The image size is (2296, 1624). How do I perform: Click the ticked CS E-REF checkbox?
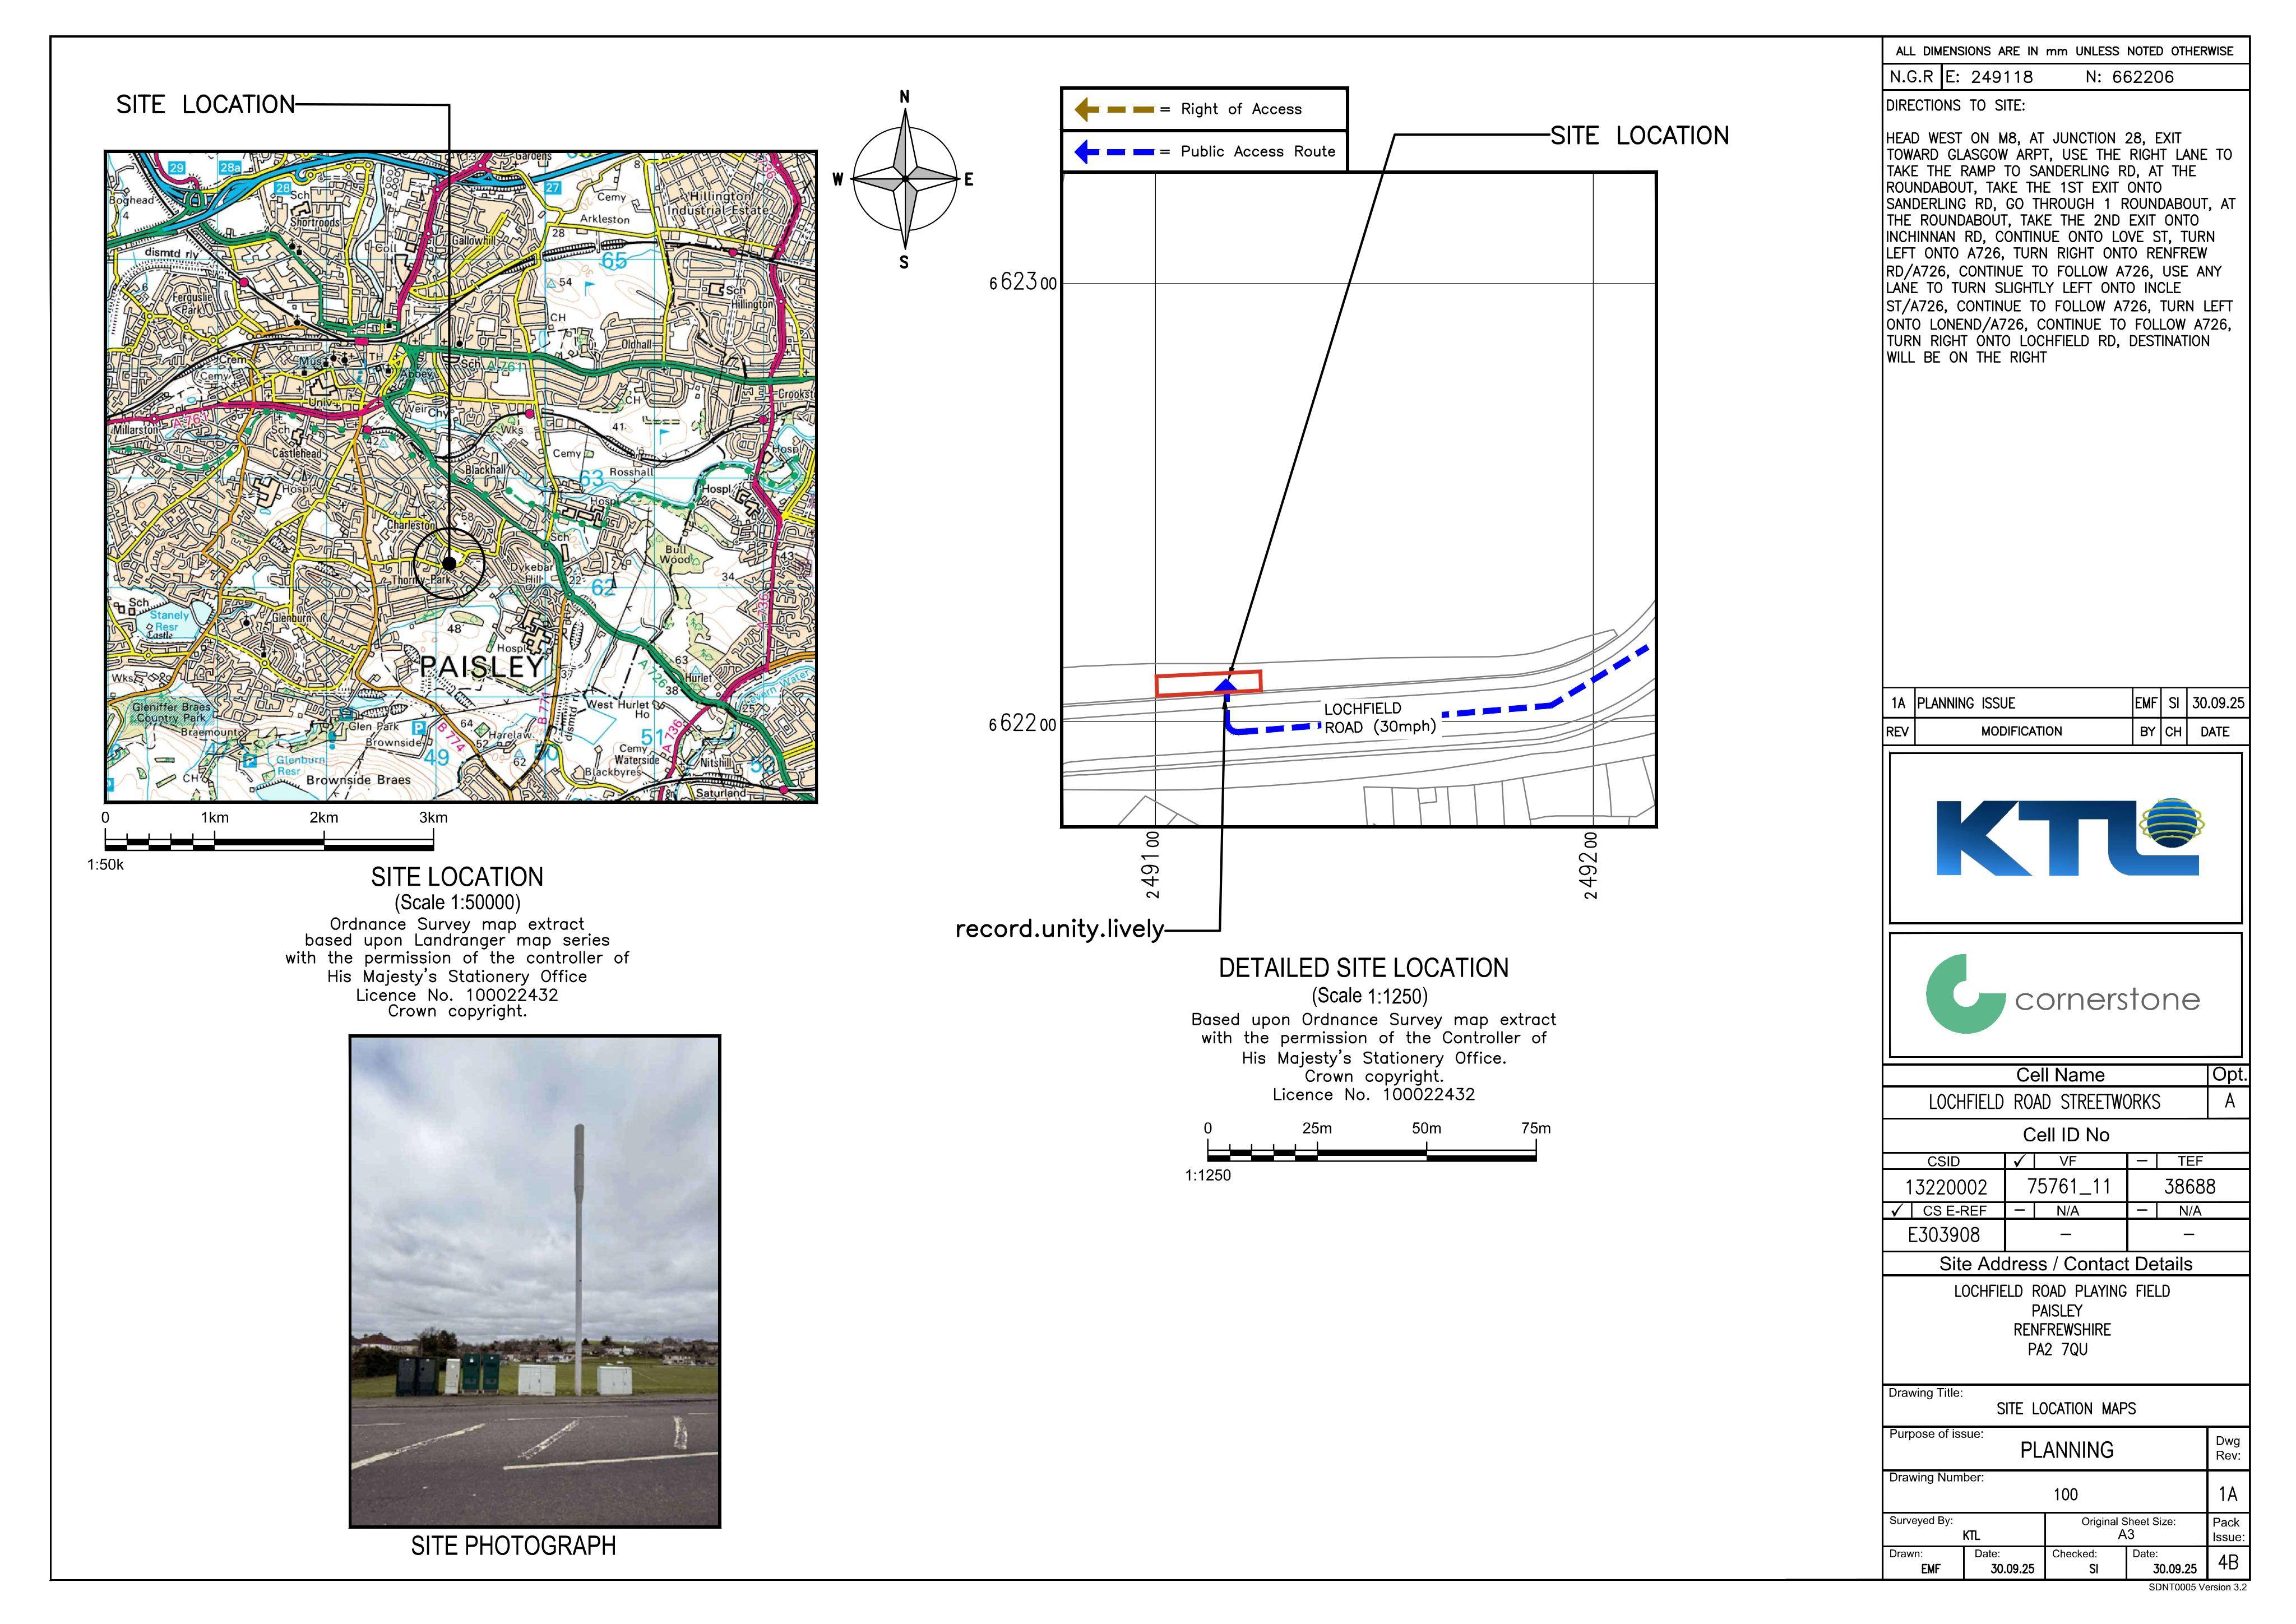1898,1210
